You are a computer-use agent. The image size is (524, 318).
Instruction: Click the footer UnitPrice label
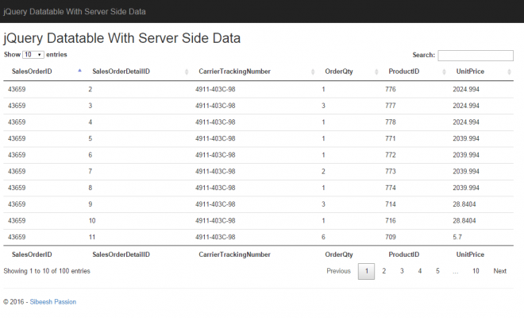[470, 254]
